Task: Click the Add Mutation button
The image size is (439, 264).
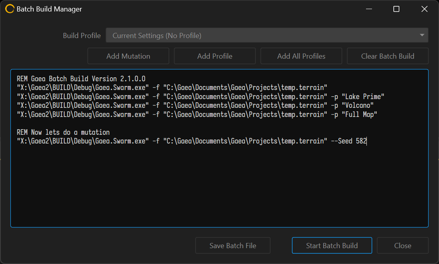Action: (x=128, y=55)
